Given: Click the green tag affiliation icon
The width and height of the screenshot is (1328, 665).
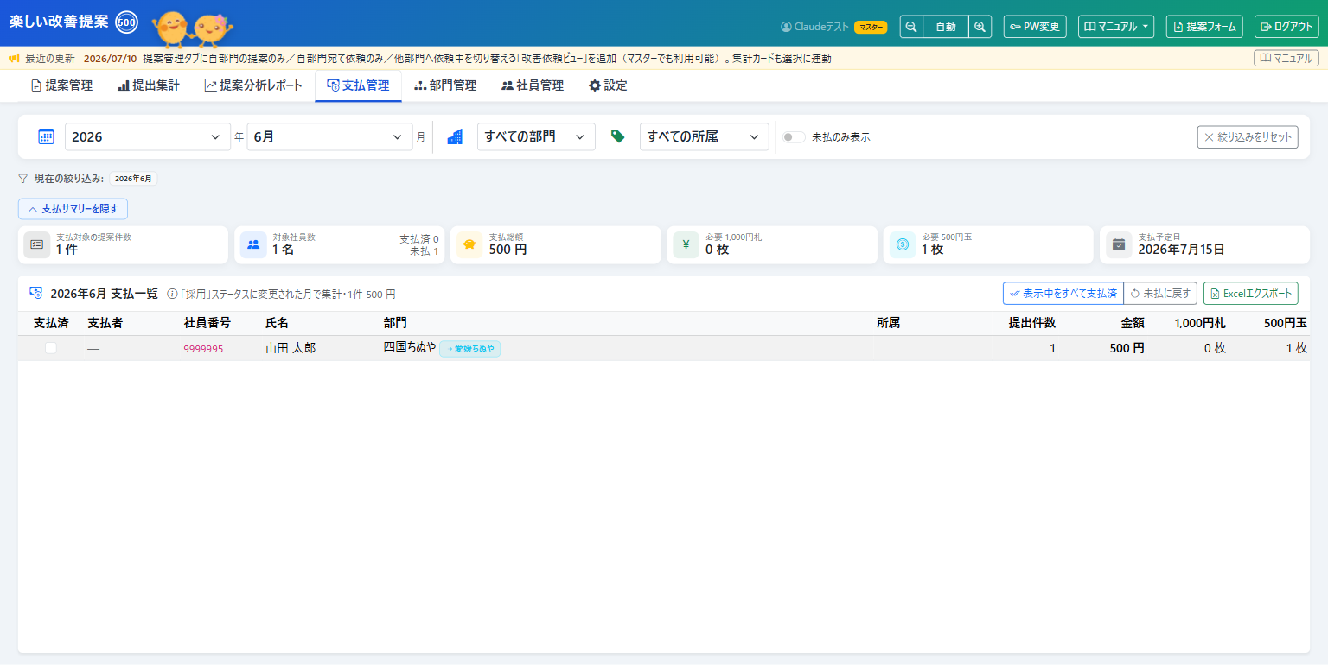Looking at the screenshot, I should coord(617,136).
